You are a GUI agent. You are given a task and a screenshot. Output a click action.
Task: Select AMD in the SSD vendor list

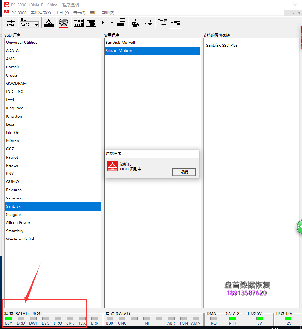point(53,59)
